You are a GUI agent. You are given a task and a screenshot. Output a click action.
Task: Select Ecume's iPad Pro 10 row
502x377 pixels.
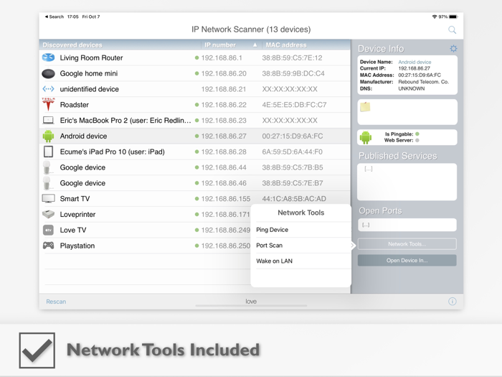tap(195, 152)
